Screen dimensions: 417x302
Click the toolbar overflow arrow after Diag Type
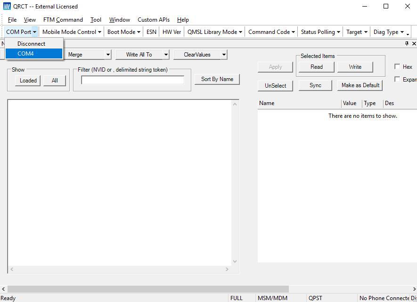(x=408, y=33)
